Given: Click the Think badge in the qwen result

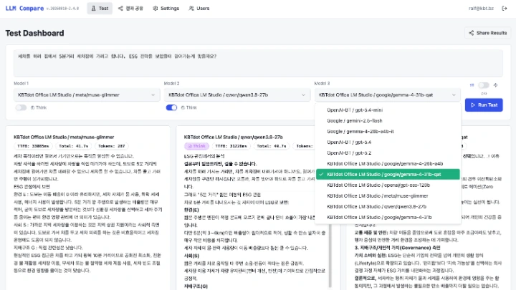Looking at the screenshot, I should (197, 146).
